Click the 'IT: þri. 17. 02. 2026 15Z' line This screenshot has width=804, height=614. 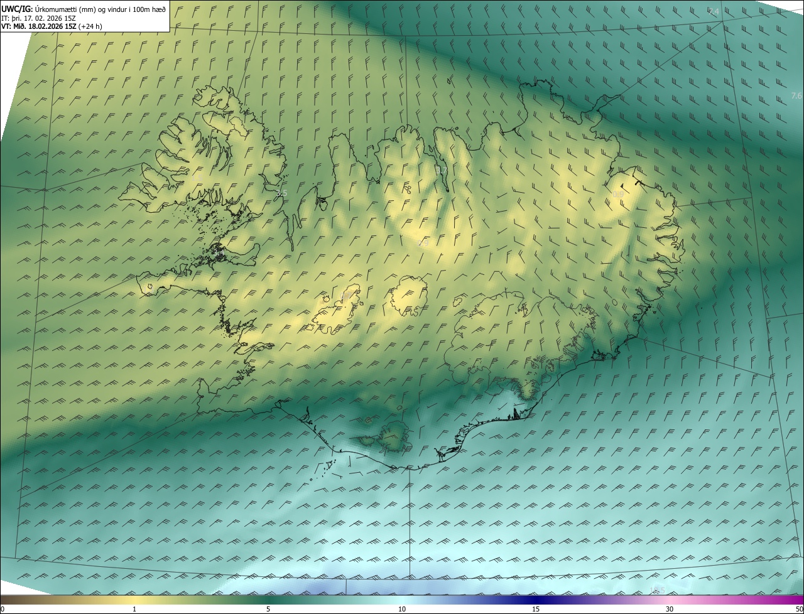[38, 18]
